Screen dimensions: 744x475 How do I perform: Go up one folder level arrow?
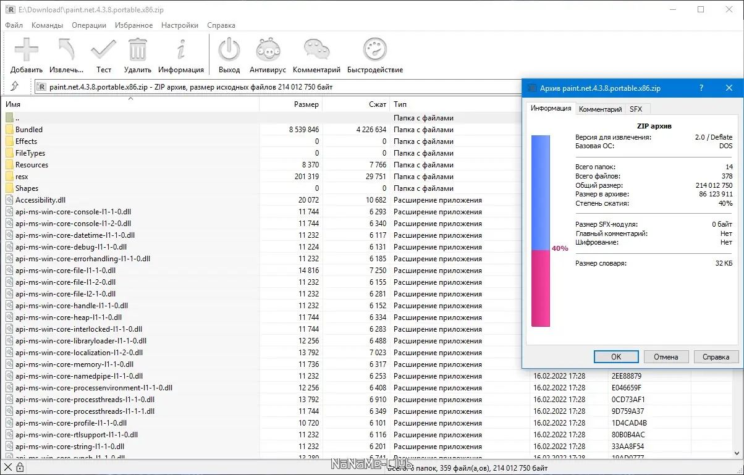[x=15, y=87]
